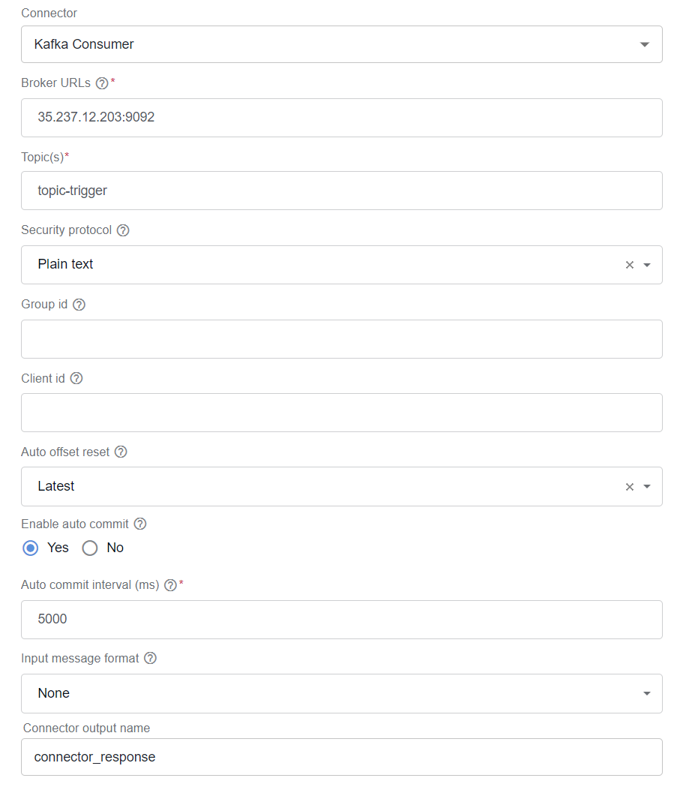
Task: Click the Connector output name field
Action: pyautogui.click(x=342, y=758)
